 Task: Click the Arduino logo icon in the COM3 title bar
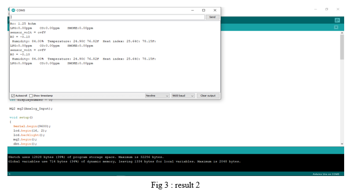[x=13, y=10]
